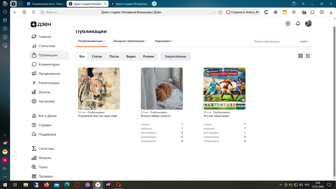Click the create publication plus icon
This screenshot has width=336, height=189.
pos(288,24)
